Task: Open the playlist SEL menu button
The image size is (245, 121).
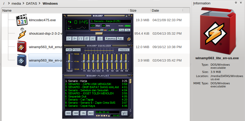Action: pos(83,113)
